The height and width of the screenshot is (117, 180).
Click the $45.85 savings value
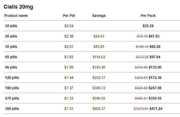click(x=99, y=47)
